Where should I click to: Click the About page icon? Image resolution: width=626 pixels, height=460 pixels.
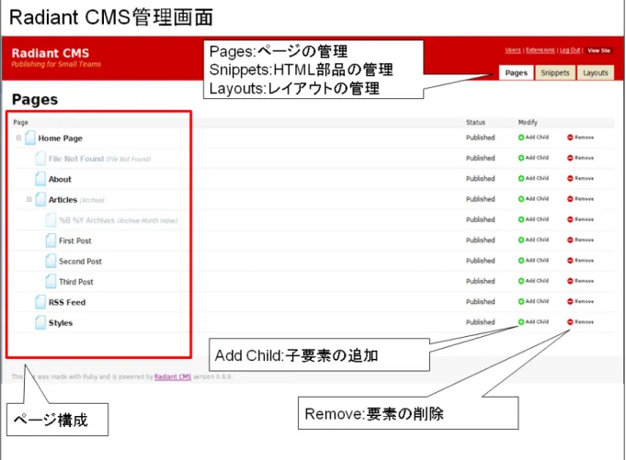(40, 179)
